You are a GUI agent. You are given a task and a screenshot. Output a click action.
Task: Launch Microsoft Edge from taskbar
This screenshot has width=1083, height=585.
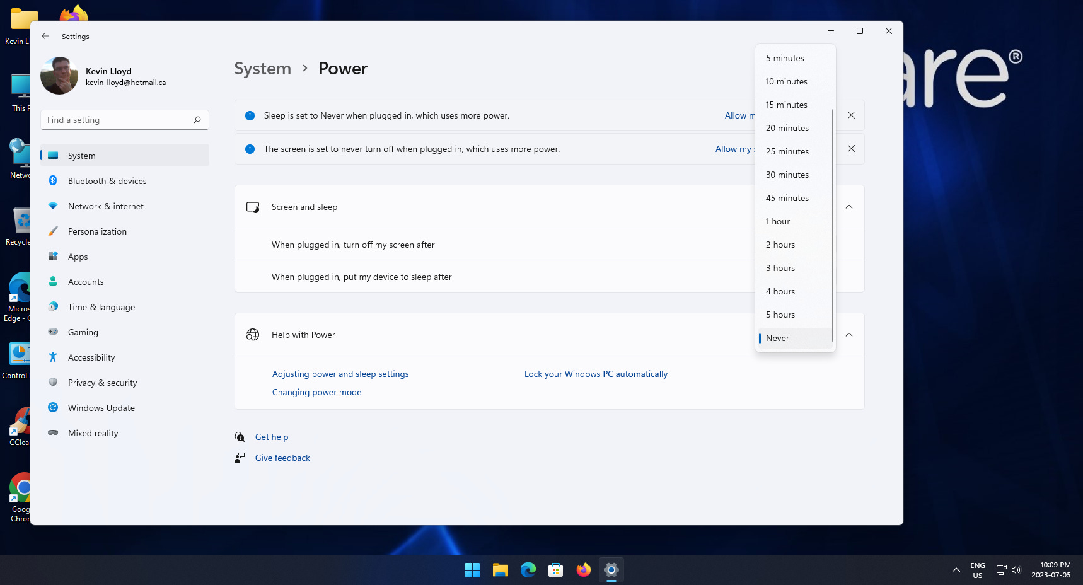[x=528, y=570]
